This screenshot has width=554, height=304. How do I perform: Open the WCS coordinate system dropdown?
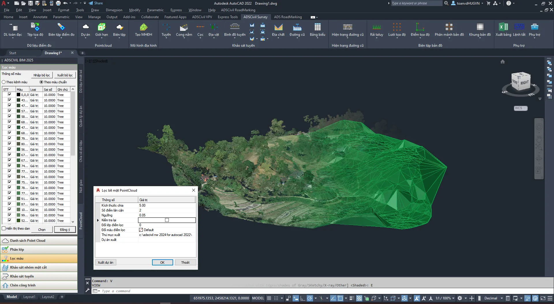[x=521, y=108]
